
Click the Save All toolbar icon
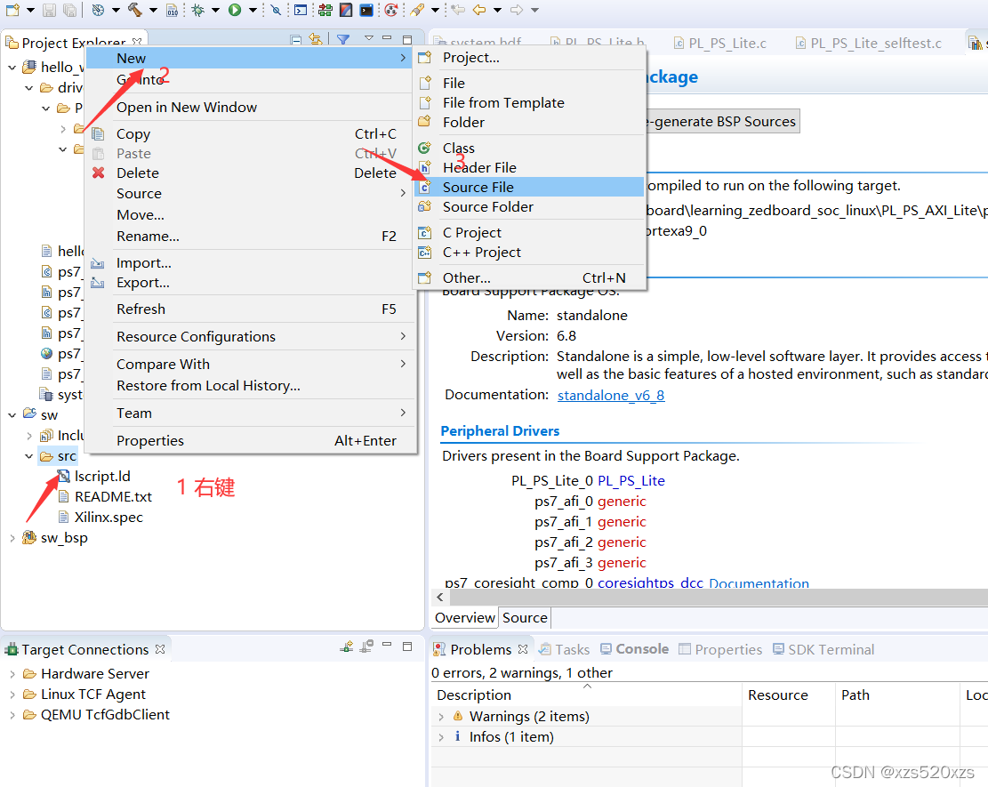(x=69, y=10)
